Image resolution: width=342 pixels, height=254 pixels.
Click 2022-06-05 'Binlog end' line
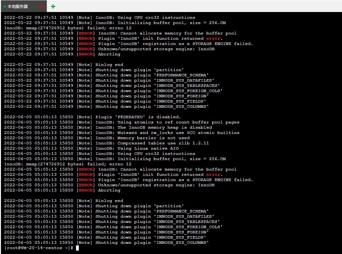[x=64, y=201]
